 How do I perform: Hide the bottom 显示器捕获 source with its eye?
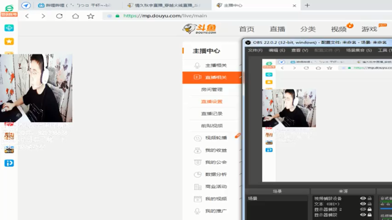[x=363, y=215]
